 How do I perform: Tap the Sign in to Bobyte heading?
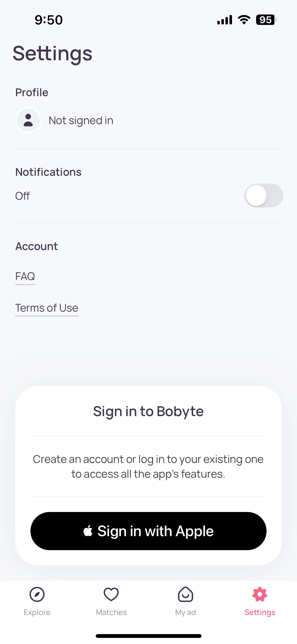tap(148, 412)
